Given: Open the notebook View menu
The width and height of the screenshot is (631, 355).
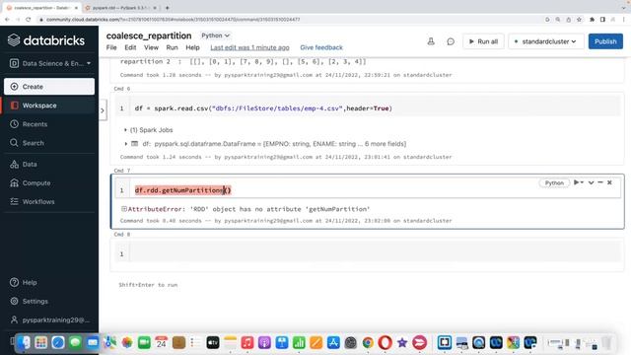Looking at the screenshot, I should [151, 47].
